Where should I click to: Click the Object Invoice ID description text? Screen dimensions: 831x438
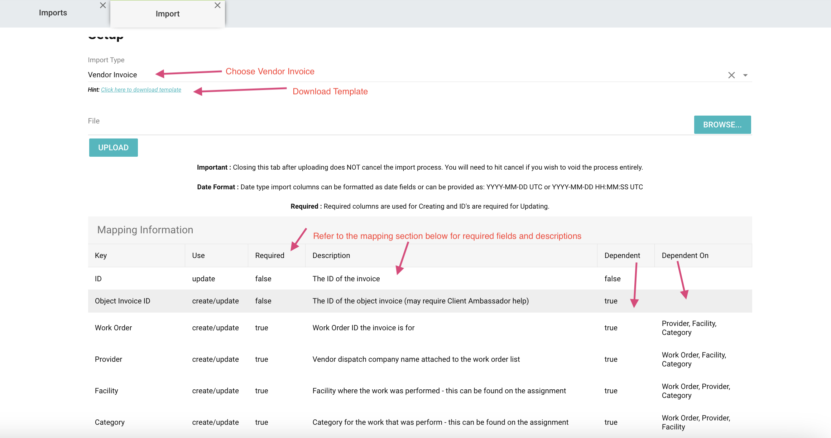point(421,301)
